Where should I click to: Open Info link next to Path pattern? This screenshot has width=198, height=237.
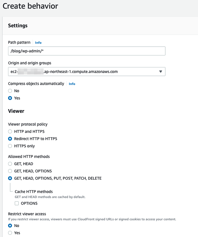tap(38, 43)
